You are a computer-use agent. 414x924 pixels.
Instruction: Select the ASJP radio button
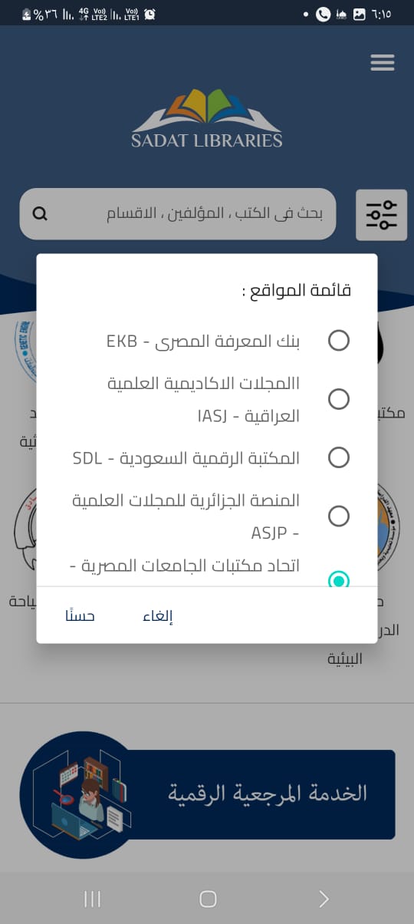click(x=339, y=516)
